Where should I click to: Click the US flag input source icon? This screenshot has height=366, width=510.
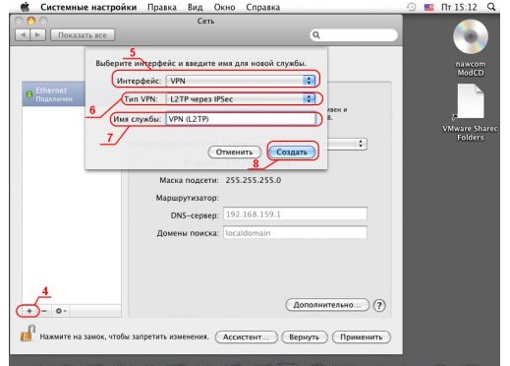(428, 7)
